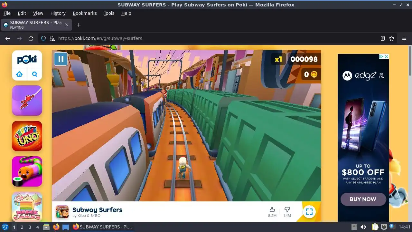Open Firefox hamburger application menu
412x232 pixels.
[404, 38]
